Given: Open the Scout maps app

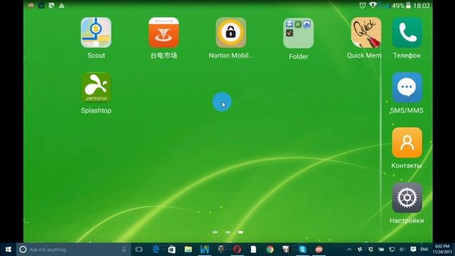Looking at the screenshot, I should click(x=96, y=33).
